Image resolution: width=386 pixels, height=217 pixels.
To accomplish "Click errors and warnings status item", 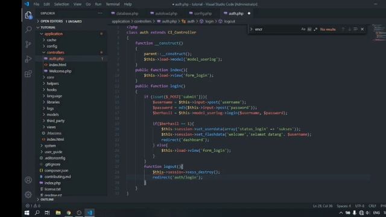I will click(x=33, y=206).
